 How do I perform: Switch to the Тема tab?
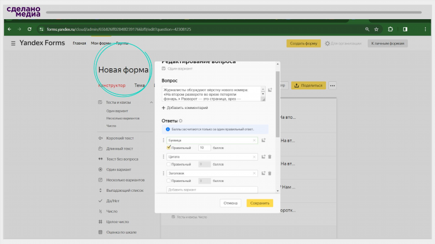tap(140, 85)
